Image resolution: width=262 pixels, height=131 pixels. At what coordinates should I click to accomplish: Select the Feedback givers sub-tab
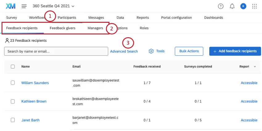point(63,28)
